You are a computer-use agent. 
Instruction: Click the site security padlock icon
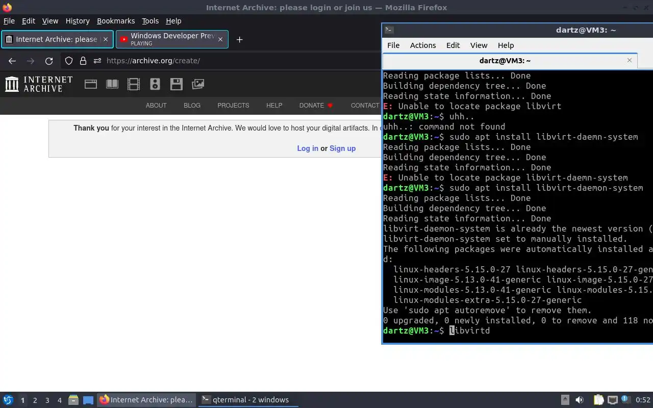(x=83, y=61)
